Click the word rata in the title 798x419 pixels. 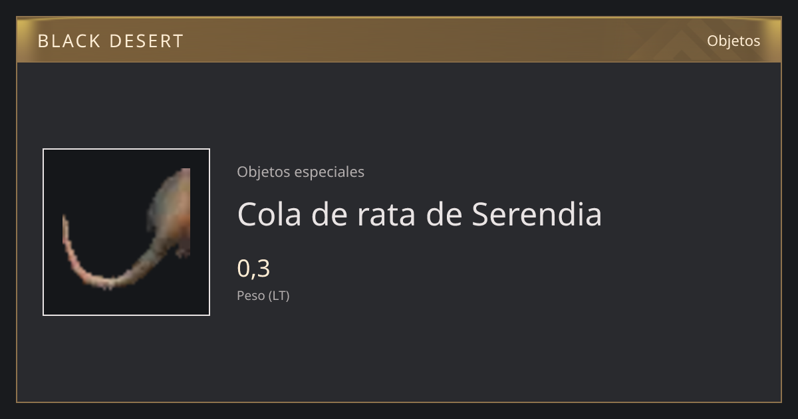pos(387,214)
